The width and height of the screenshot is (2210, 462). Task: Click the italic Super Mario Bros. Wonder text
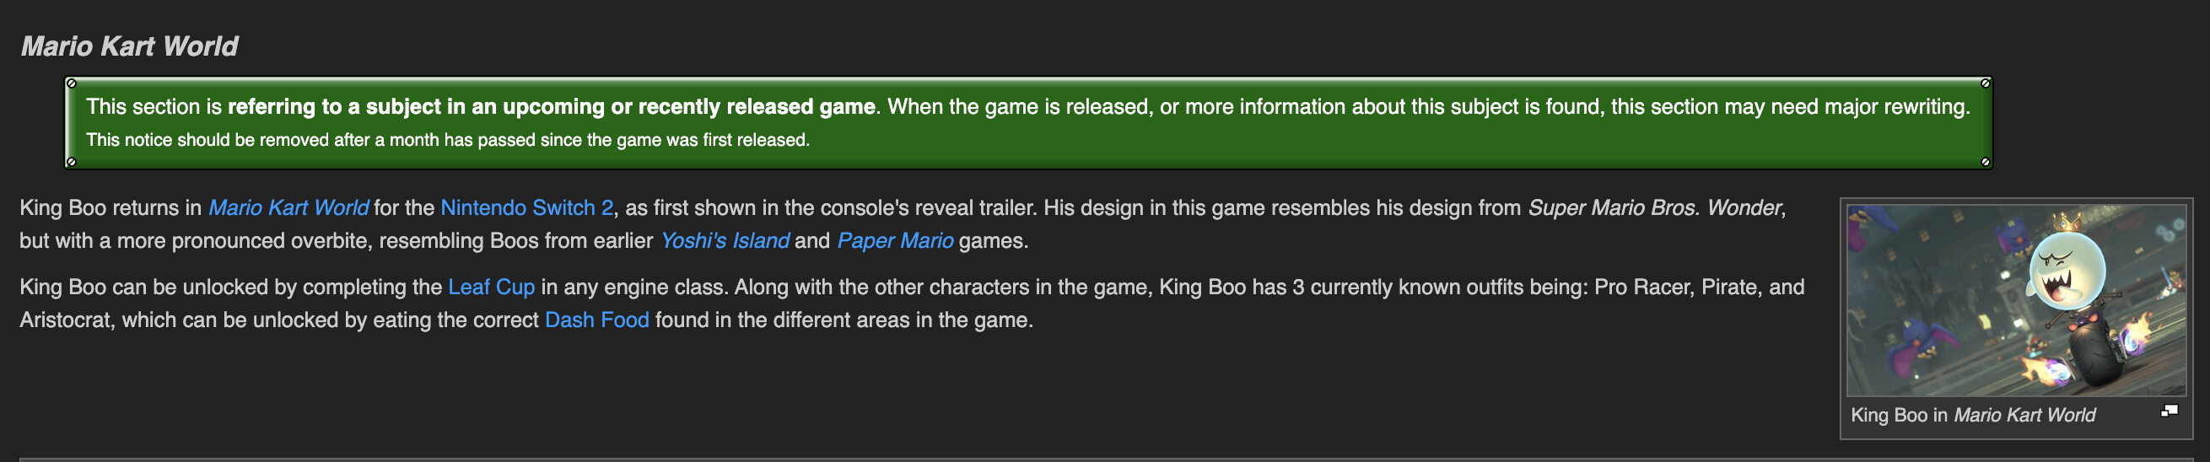click(1655, 207)
